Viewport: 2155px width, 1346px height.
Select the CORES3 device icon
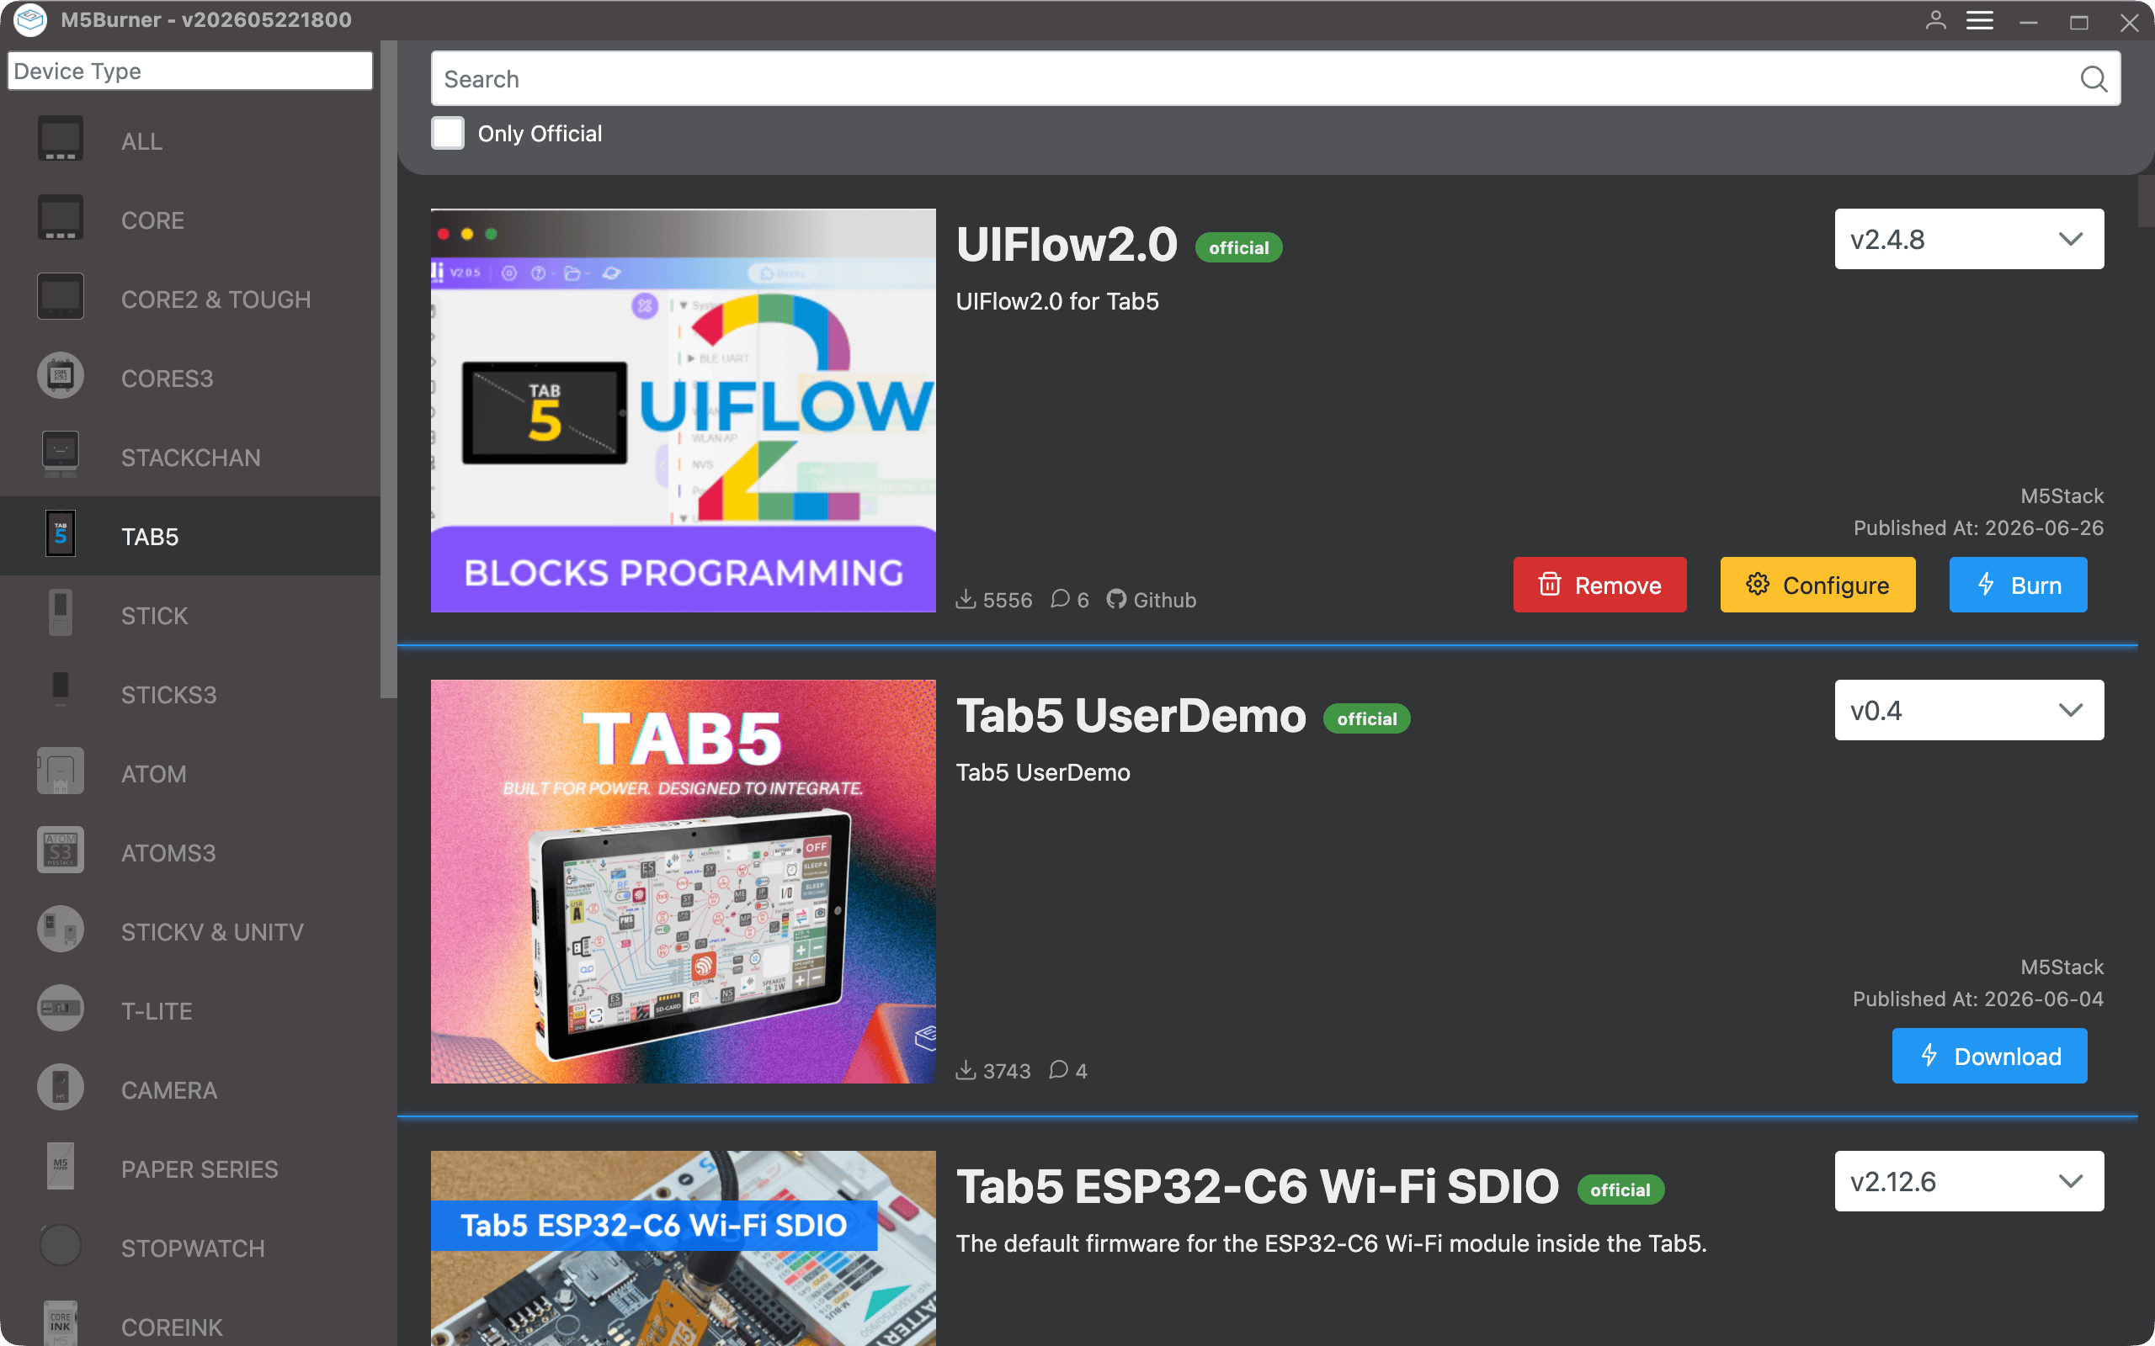pos(61,377)
